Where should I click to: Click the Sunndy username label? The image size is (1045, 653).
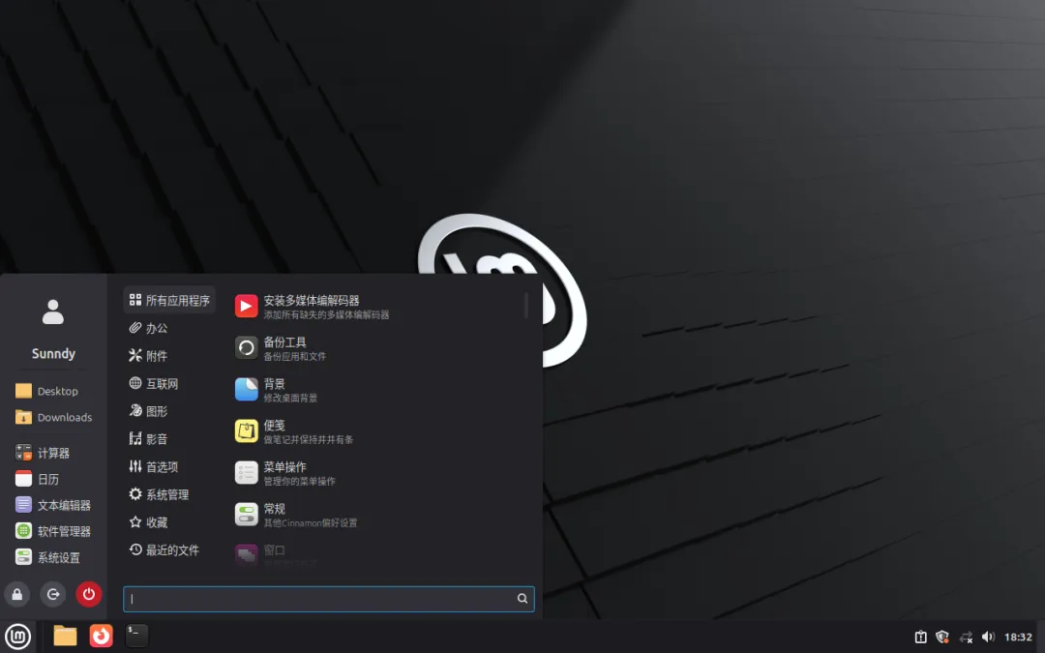pos(53,353)
